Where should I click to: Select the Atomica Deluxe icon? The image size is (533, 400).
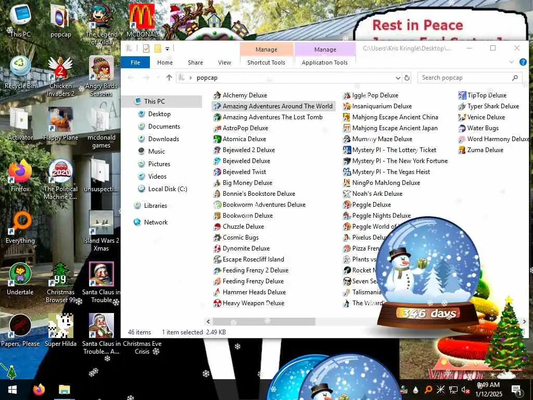pyautogui.click(x=217, y=139)
